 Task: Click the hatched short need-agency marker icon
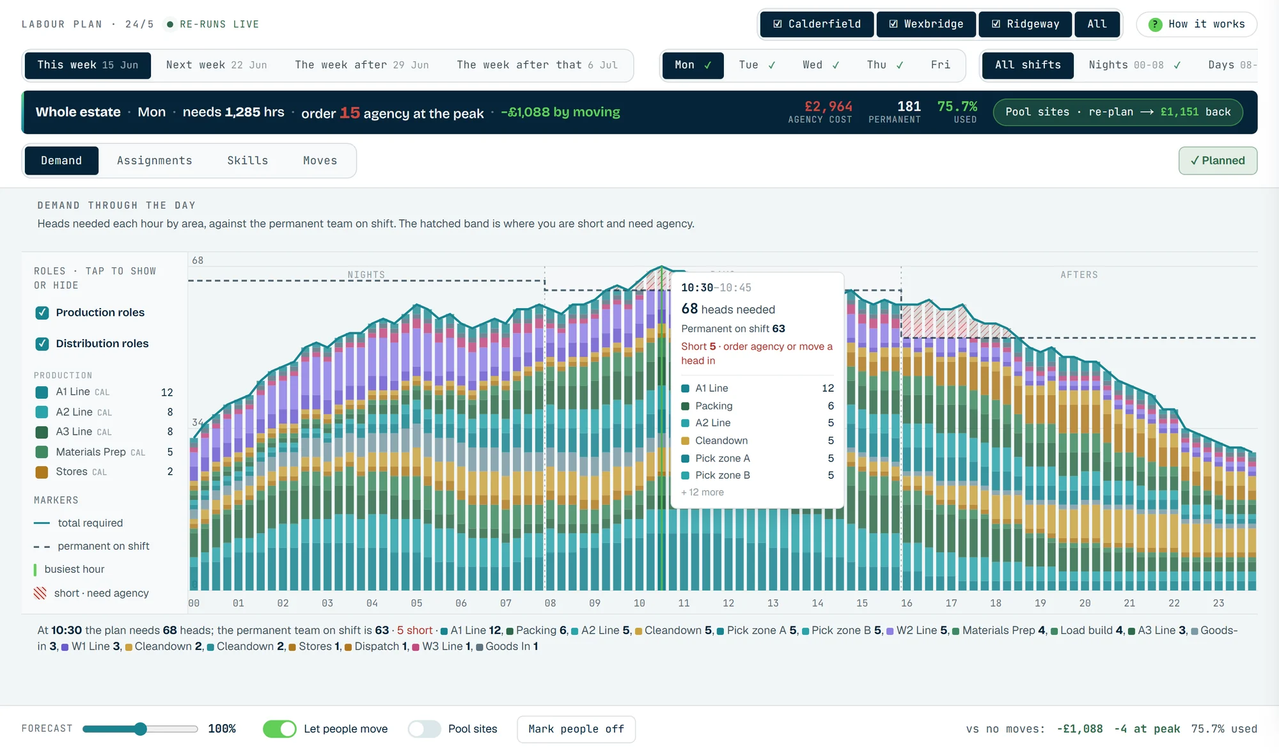[x=40, y=593]
